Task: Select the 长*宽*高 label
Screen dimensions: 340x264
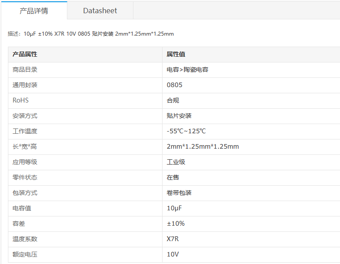Action: [25, 147]
